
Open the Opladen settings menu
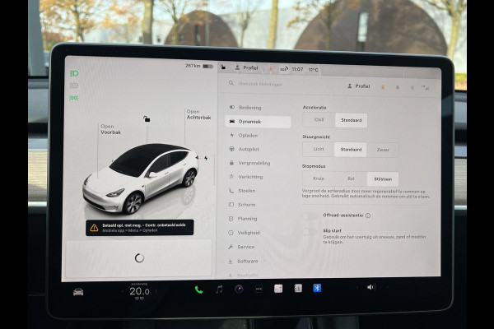[258, 135]
